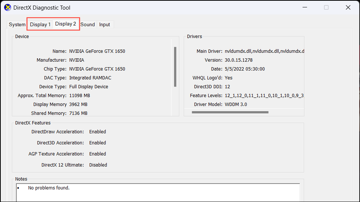
Task: Click the driver version 30.0.15.1278
Action: coord(239,60)
